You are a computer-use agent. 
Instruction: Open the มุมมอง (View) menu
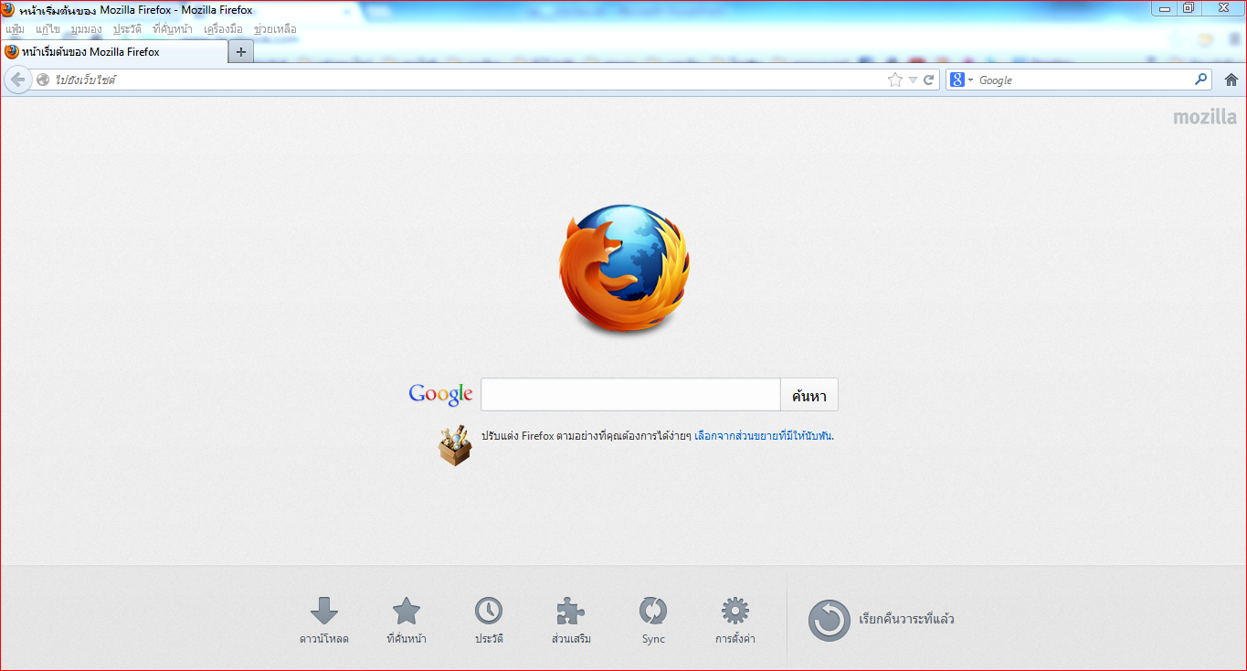86,29
